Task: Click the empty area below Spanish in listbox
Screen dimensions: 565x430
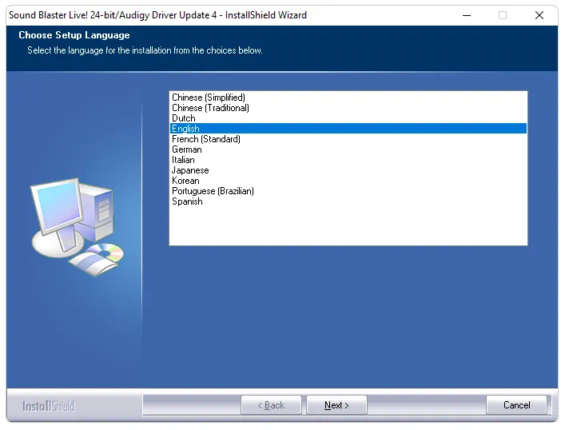Action: point(348,225)
